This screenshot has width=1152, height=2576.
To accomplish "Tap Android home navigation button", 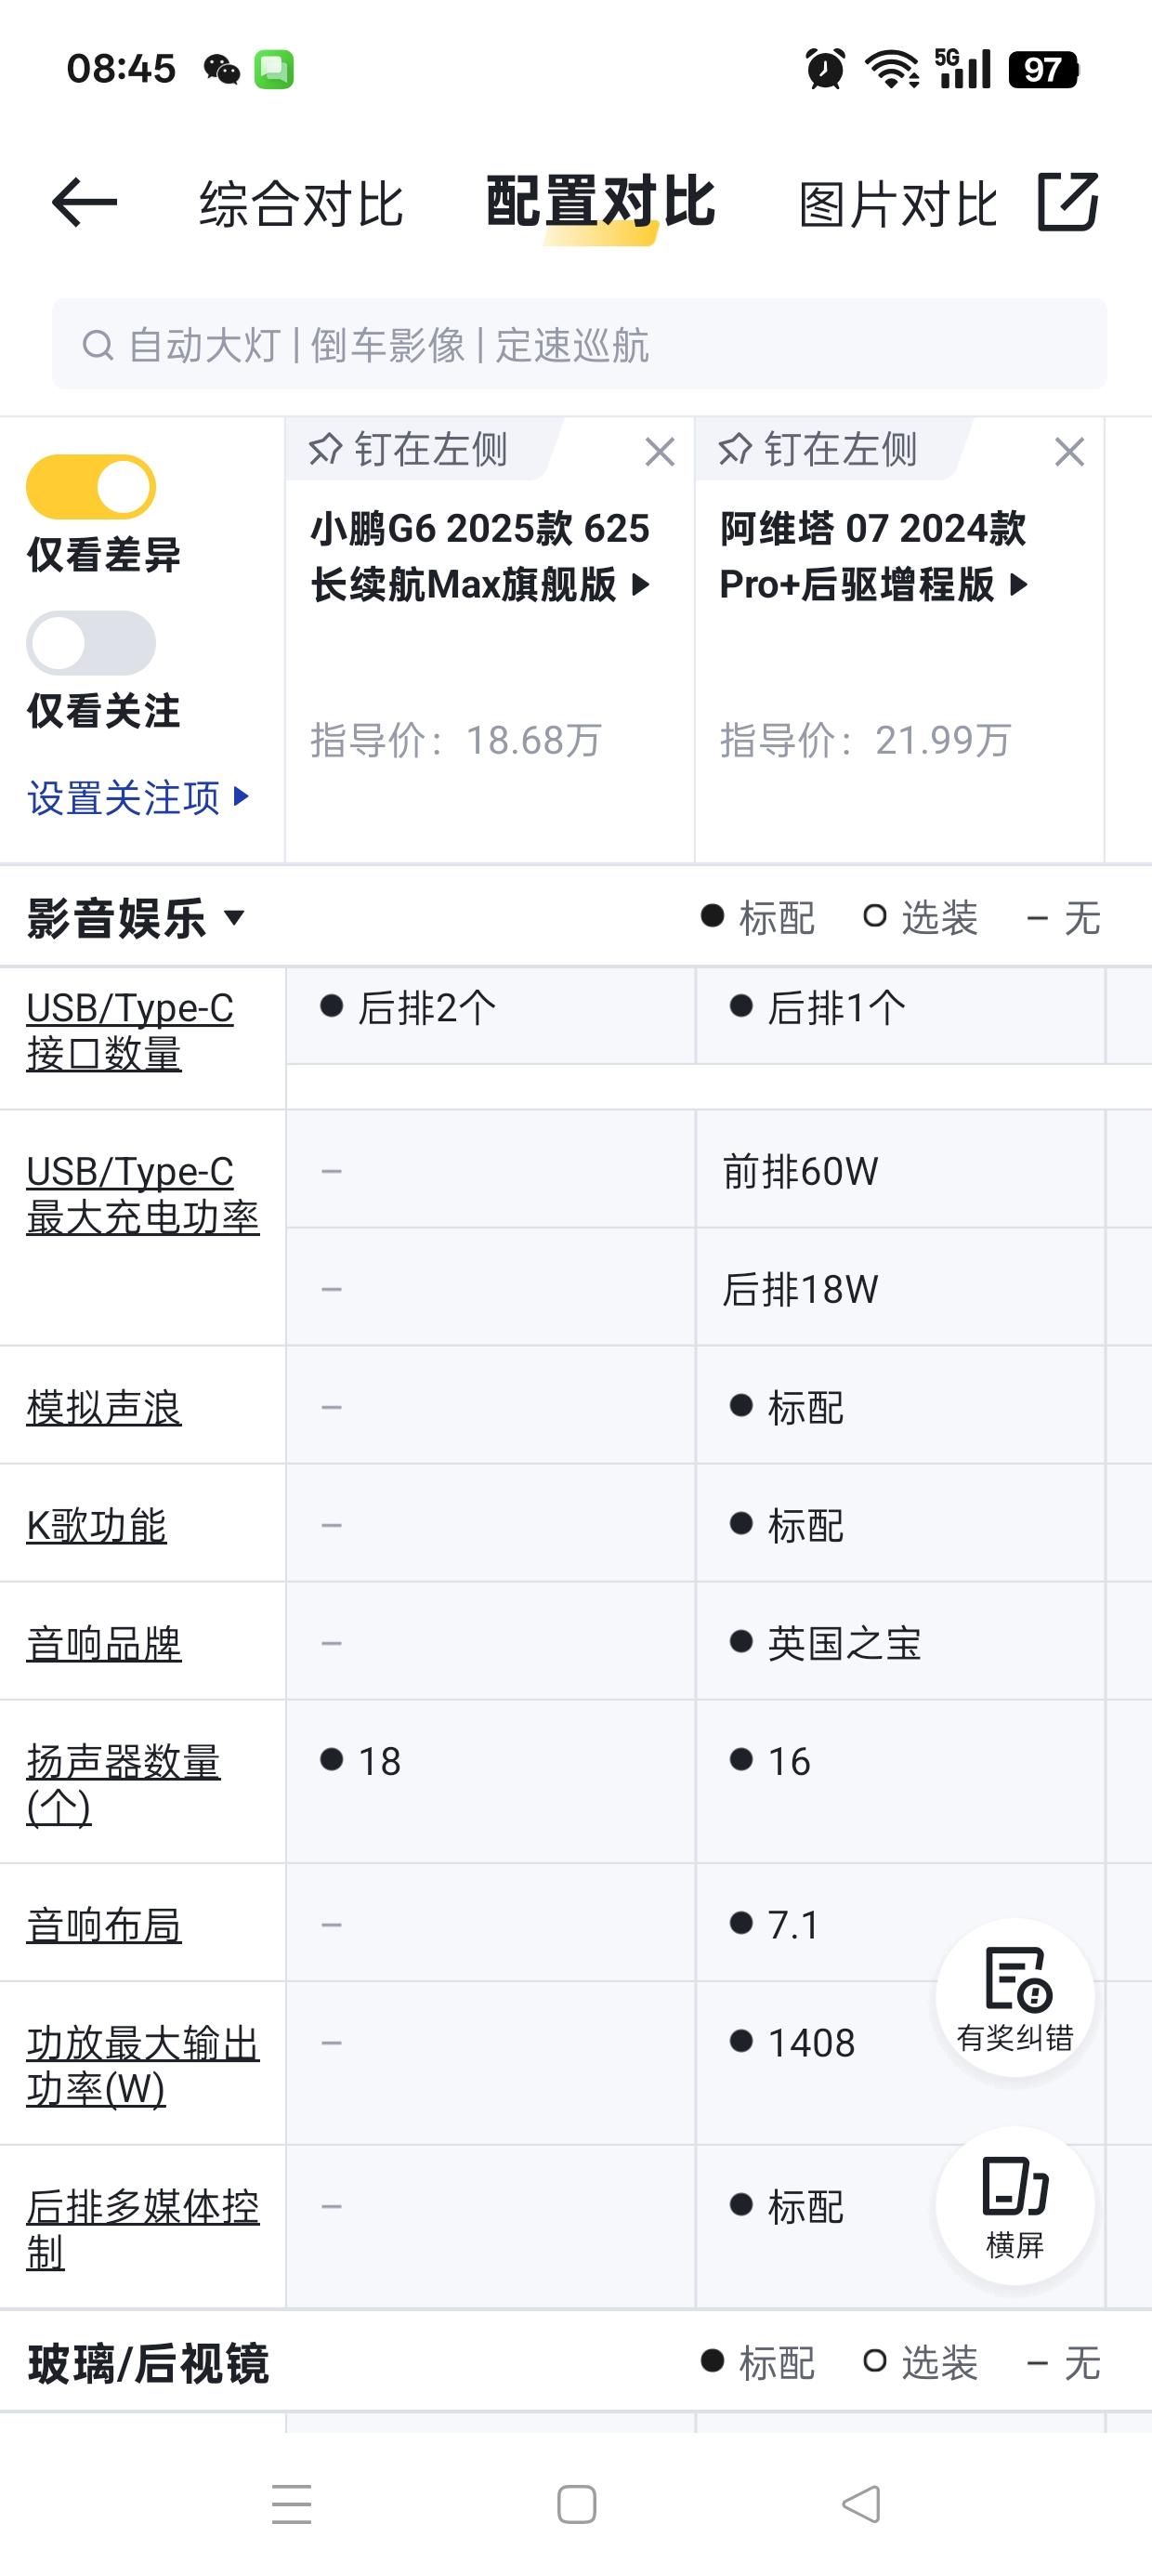I will click(577, 2504).
